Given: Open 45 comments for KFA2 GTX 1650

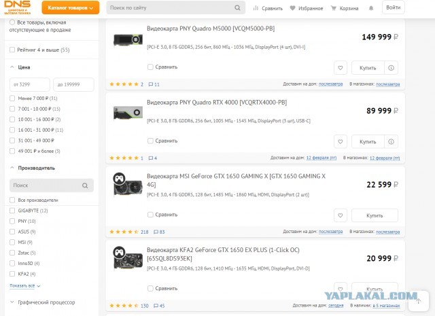Looking at the screenshot, I should [159, 306].
